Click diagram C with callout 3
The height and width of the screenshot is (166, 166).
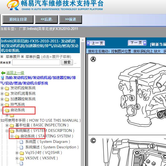[134, 152]
